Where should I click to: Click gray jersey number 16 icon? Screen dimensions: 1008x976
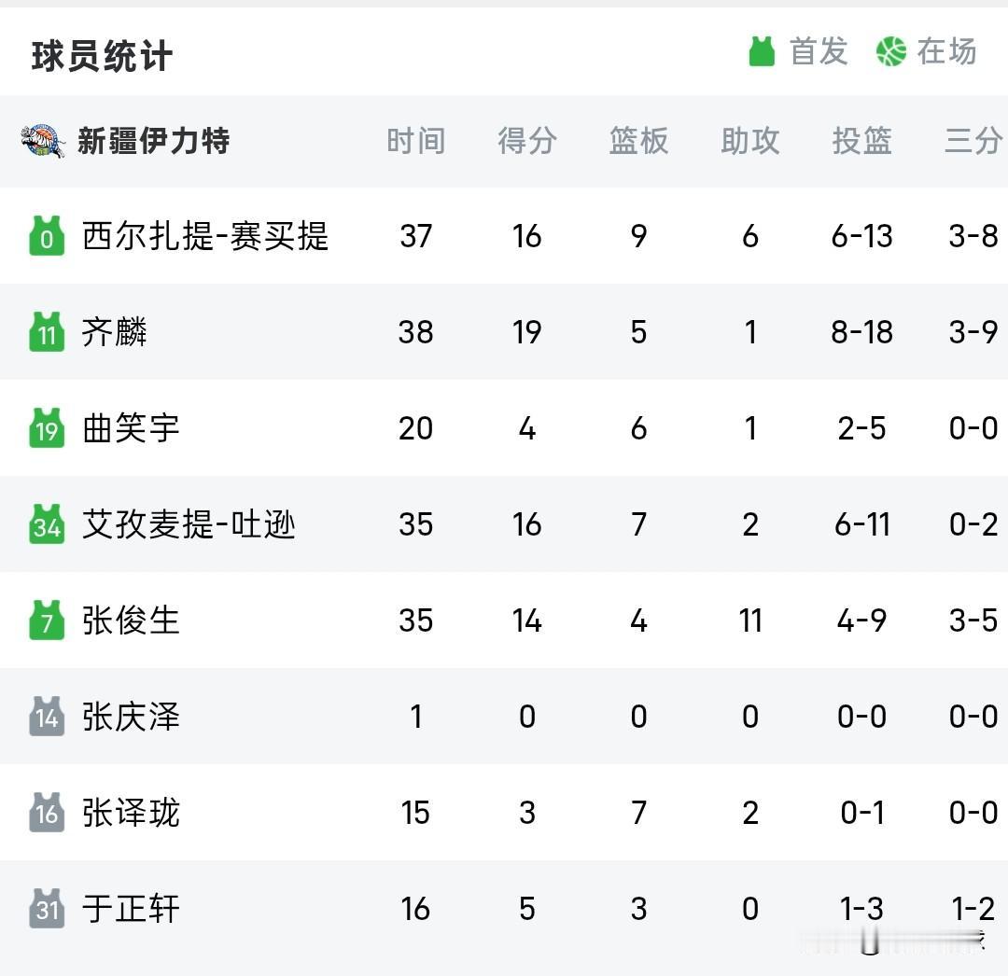tap(47, 813)
